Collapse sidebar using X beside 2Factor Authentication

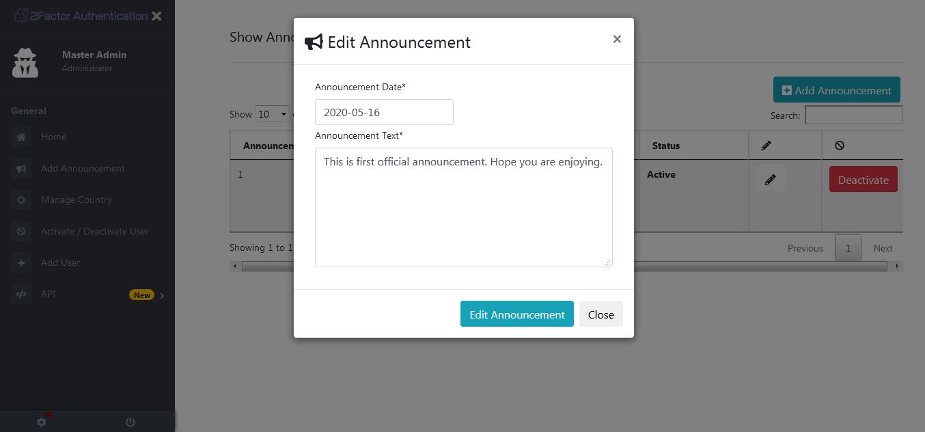click(156, 16)
